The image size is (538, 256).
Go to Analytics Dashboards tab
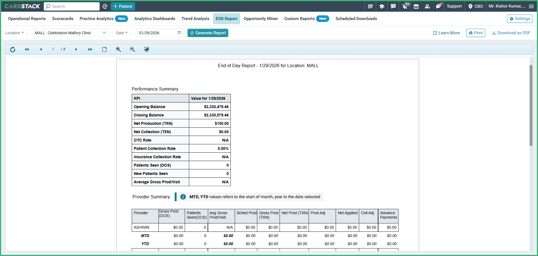(155, 19)
